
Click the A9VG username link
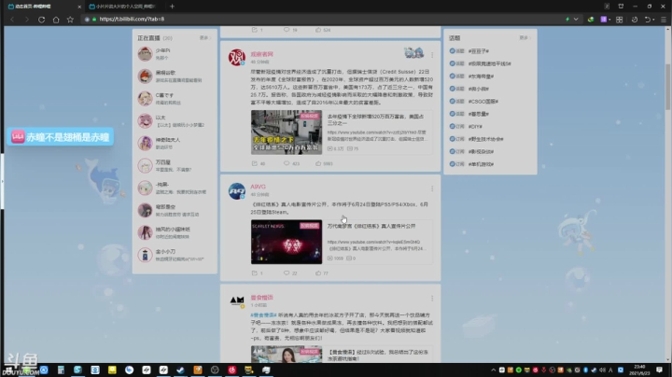[x=258, y=187]
